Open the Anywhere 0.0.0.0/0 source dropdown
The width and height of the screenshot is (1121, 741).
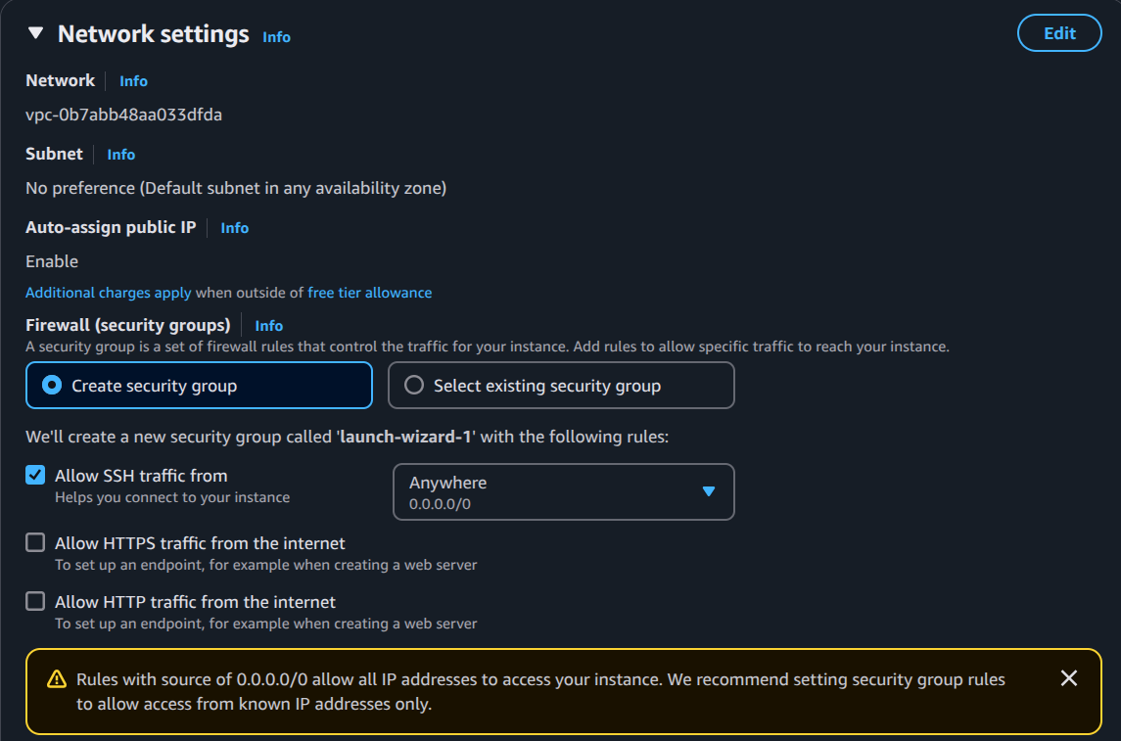pyautogui.click(x=563, y=491)
